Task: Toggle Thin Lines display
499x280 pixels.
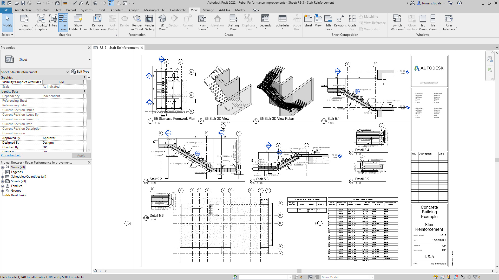Action: [x=63, y=23]
